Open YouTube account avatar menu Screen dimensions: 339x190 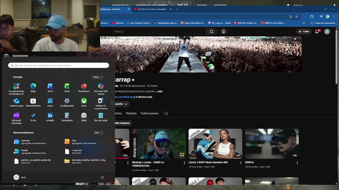(x=327, y=31)
